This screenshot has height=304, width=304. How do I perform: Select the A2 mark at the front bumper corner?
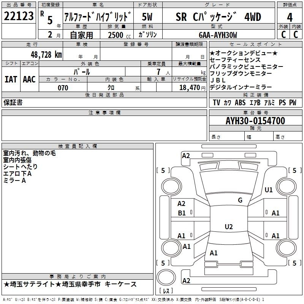186,155
